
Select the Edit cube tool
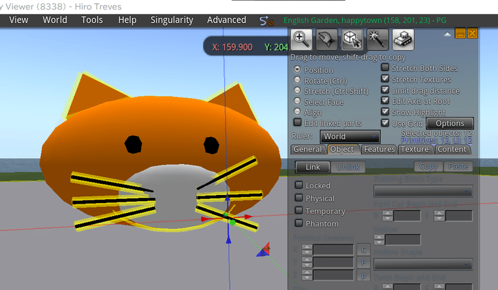pyautogui.click(x=352, y=39)
